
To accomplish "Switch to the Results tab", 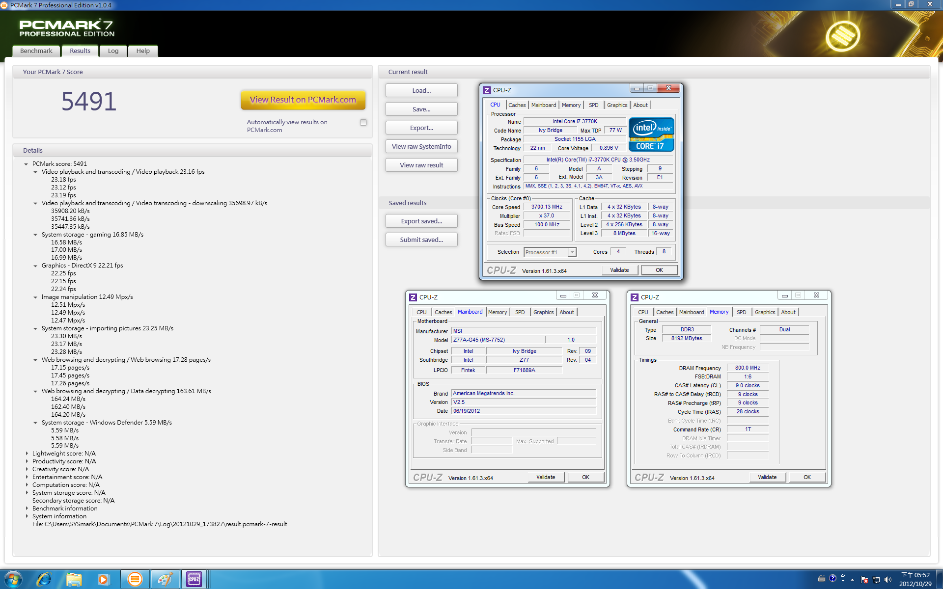I will click(80, 51).
